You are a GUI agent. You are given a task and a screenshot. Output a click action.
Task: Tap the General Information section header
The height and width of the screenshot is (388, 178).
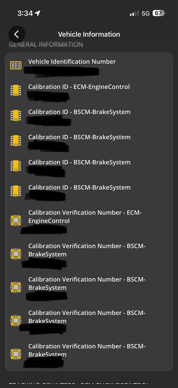tap(46, 44)
